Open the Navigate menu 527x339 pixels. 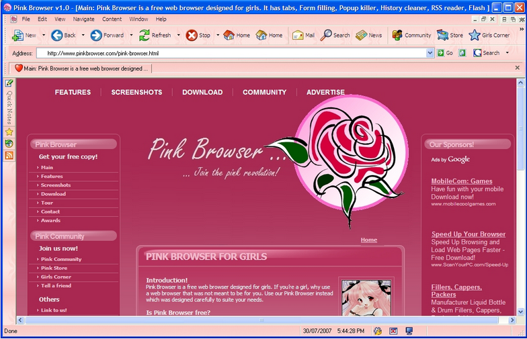[x=83, y=19]
